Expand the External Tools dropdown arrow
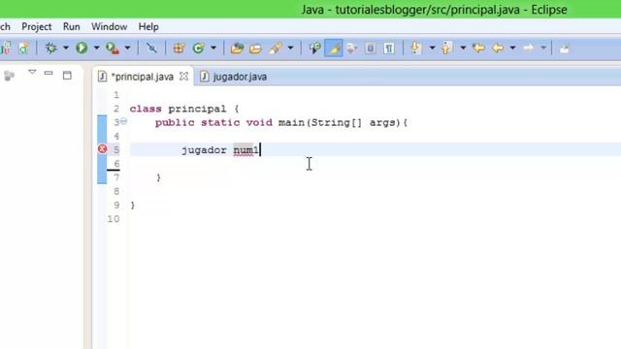This screenshot has width=621, height=349. tap(127, 48)
